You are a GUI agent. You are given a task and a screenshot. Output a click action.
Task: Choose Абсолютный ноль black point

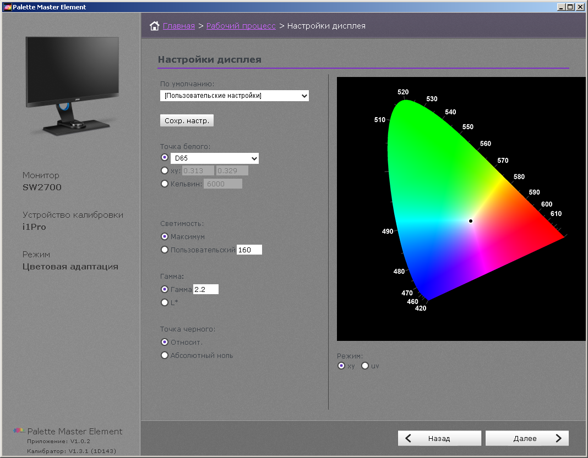(164, 355)
